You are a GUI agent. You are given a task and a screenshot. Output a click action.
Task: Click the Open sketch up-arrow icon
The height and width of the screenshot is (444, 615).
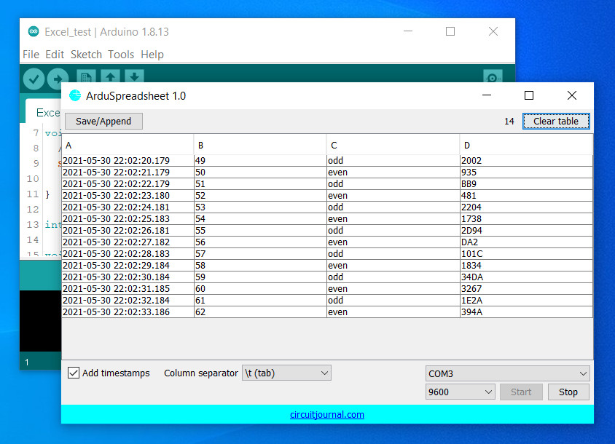point(110,78)
